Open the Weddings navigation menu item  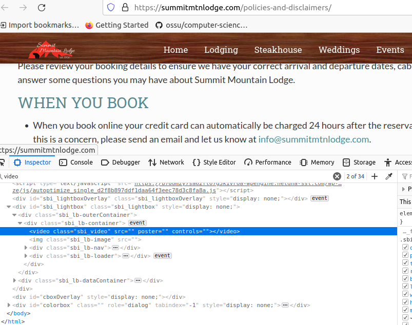[339, 50]
